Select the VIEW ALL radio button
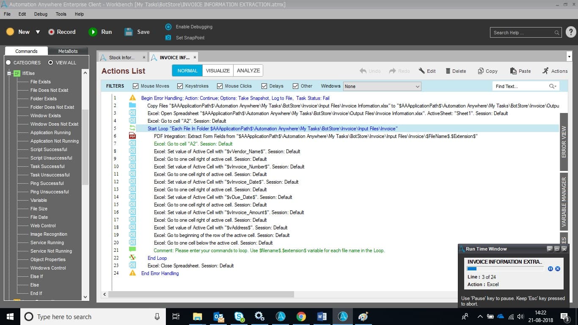The image size is (578, 325). (50, 63)
